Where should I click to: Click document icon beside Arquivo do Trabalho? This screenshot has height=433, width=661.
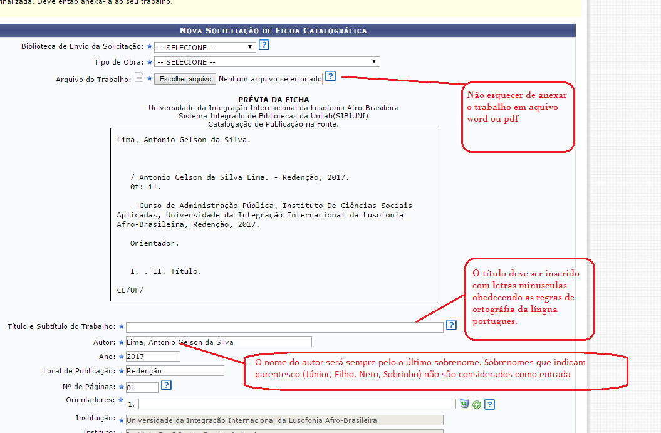point(139,78)
